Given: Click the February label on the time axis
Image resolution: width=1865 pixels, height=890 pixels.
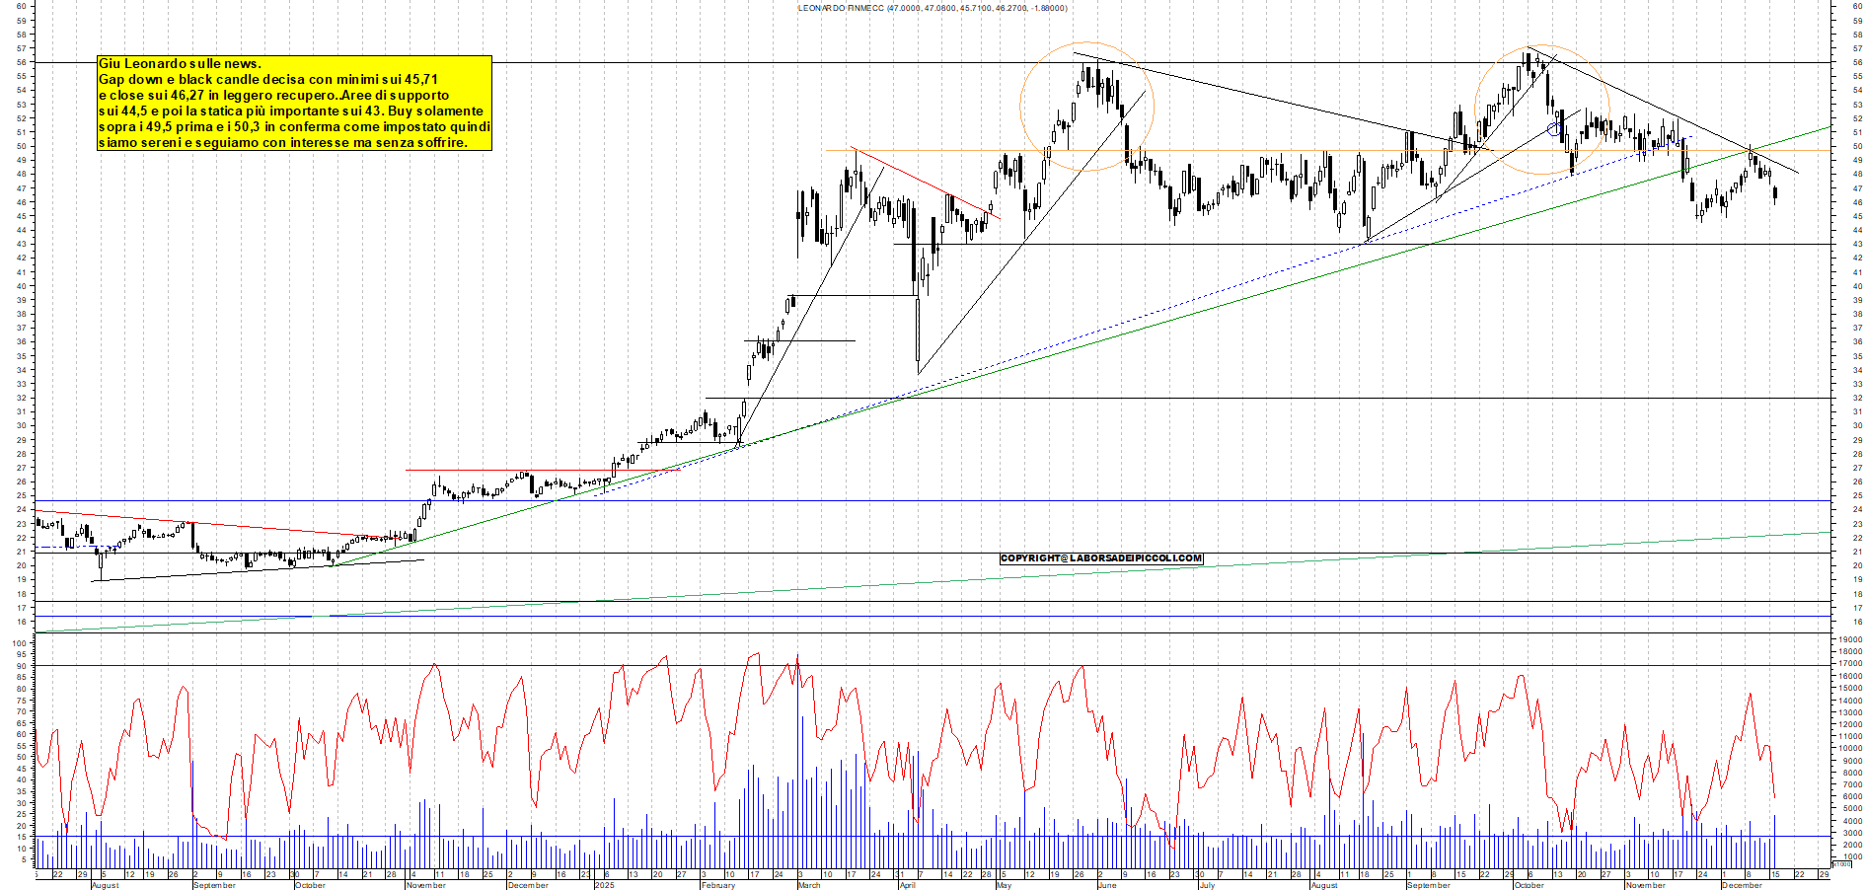Looking at the screenshot, I should (x=717, y=885).
